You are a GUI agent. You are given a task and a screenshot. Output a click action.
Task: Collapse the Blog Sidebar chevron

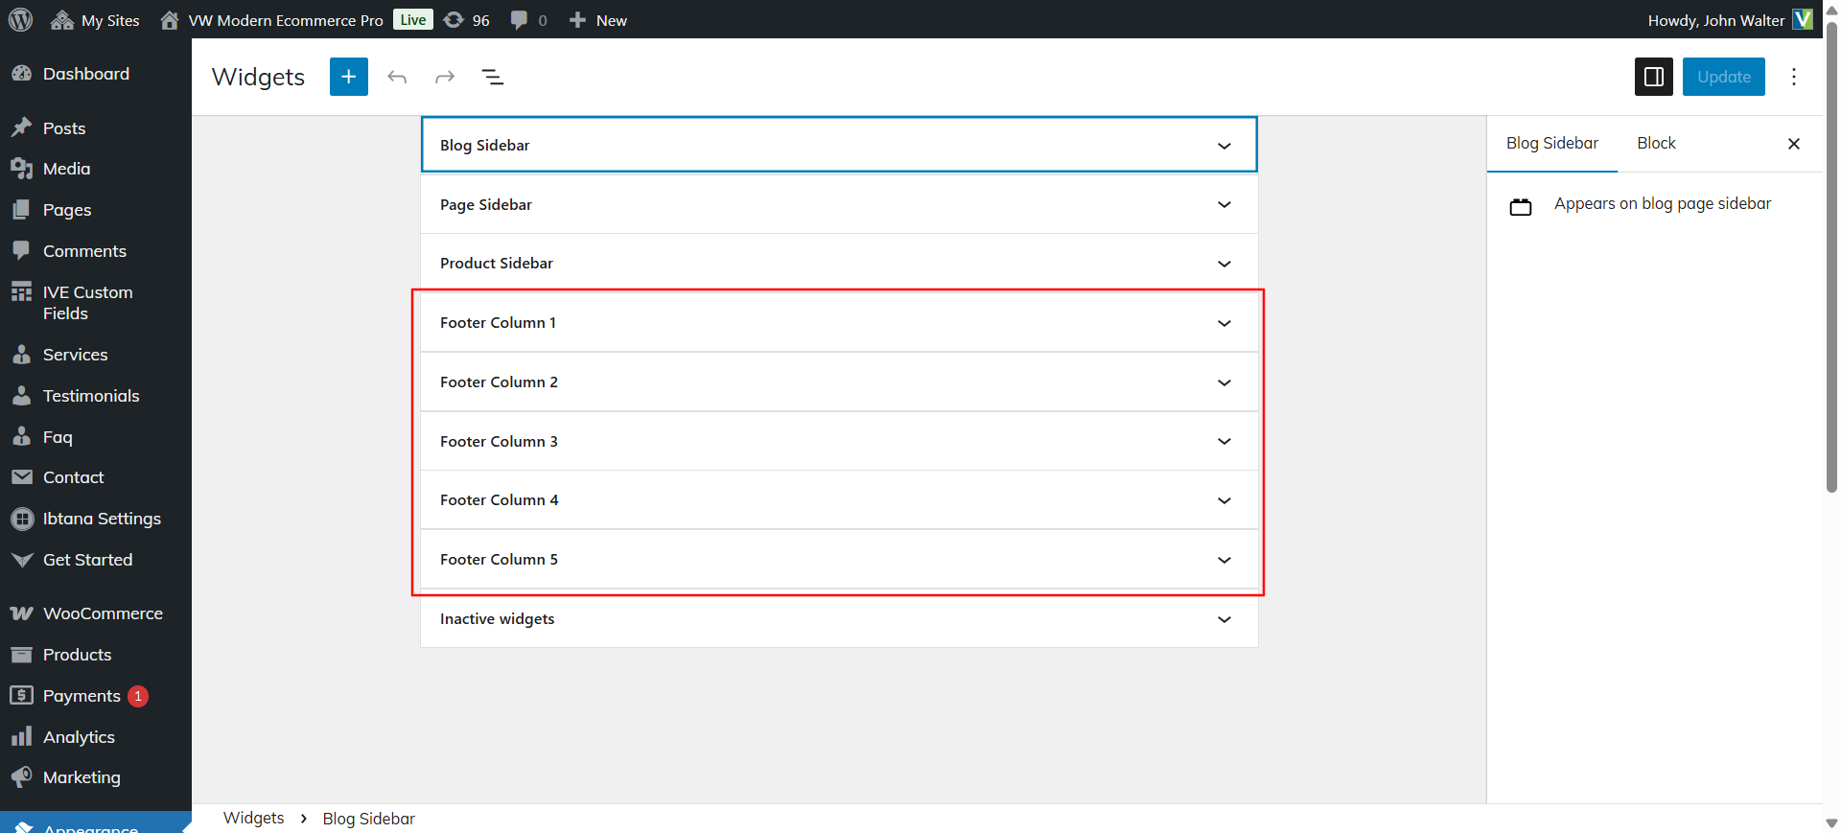pyautogui.click(x=1224, y=146)
